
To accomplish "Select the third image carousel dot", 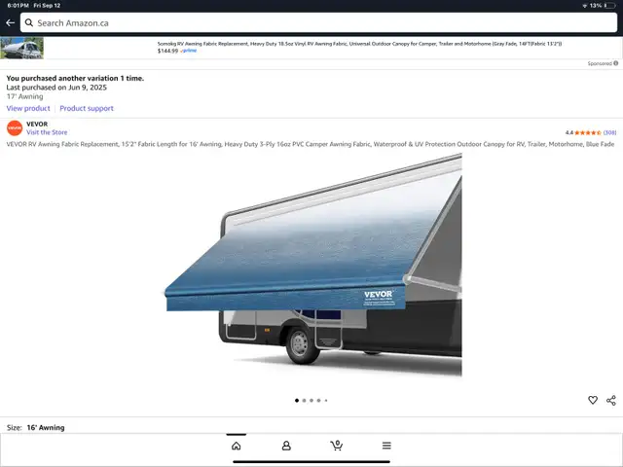I will click(311, 400).
